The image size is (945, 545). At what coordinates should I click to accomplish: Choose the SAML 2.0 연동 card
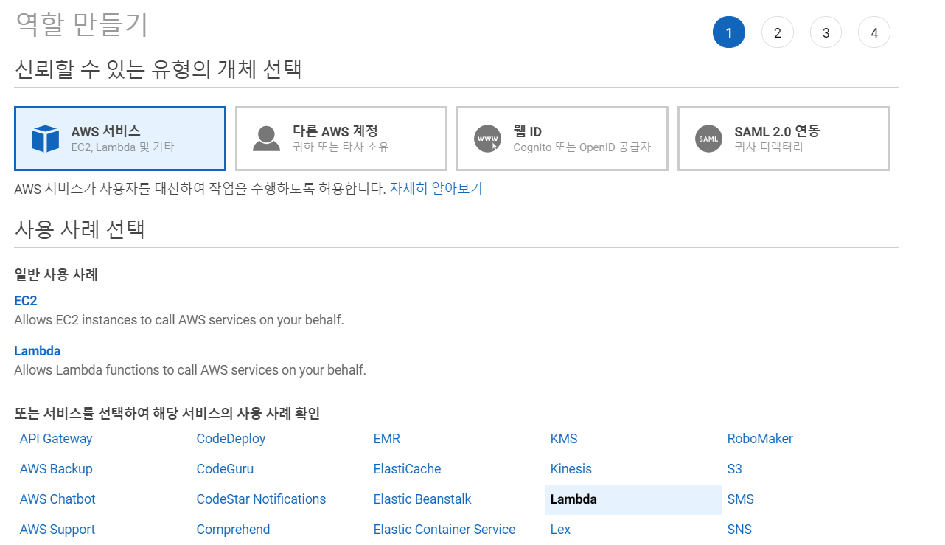[x=784, y=139]
